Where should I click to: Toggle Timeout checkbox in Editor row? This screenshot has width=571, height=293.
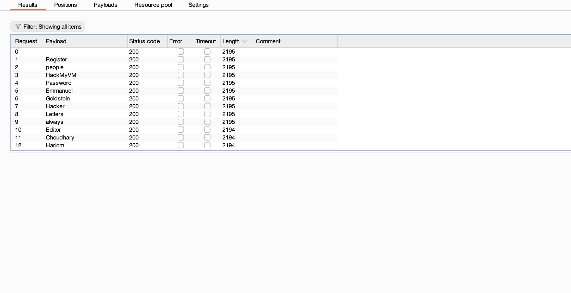[x=207, y=130]
